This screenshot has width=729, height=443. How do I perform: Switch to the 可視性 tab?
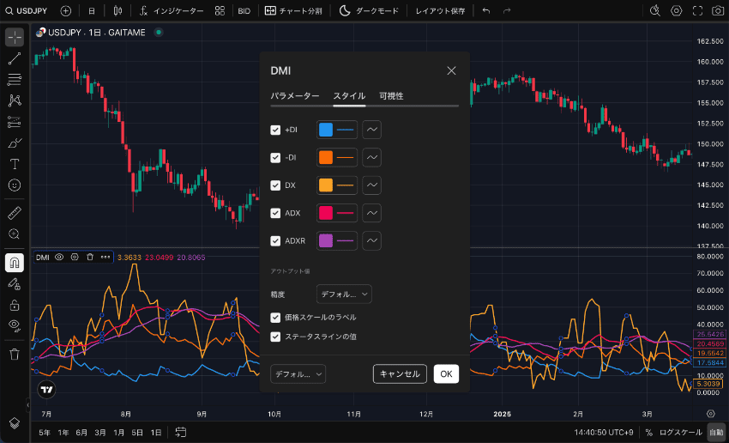click(391, 96)
